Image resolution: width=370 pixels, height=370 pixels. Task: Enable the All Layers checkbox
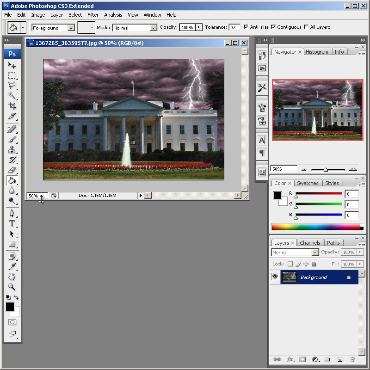pyautogui.click(x=306, y=27)
